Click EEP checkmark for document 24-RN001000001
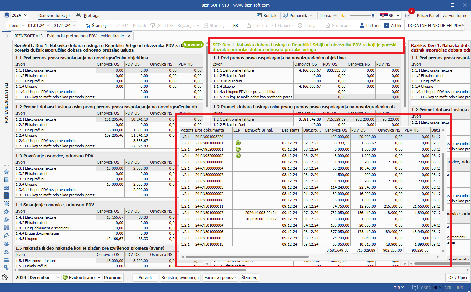The height and width of the screenshot is (292, 471). pyautogui.click(x=238, y=143)
